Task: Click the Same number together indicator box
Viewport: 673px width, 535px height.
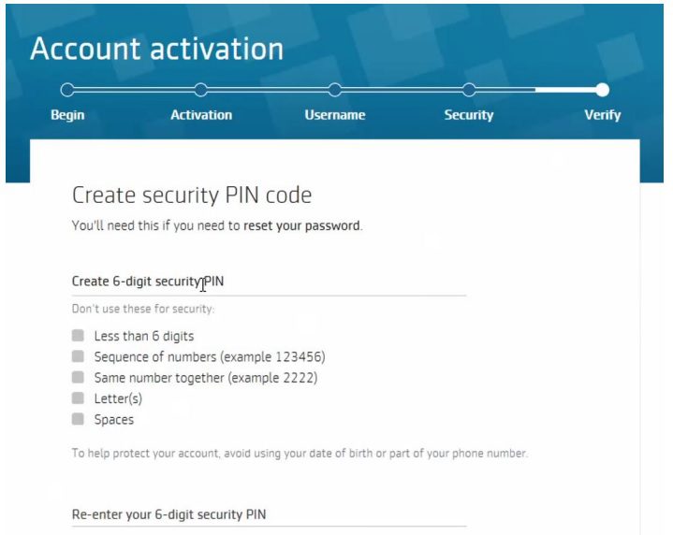Action: 78,378
